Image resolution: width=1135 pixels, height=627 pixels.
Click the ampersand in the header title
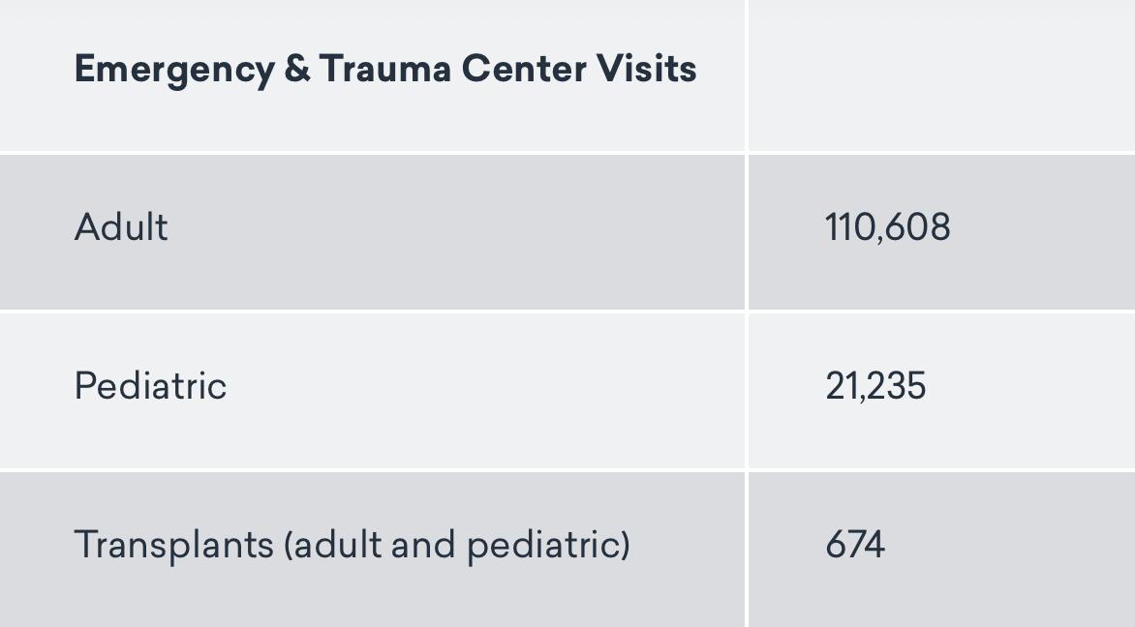297,70
